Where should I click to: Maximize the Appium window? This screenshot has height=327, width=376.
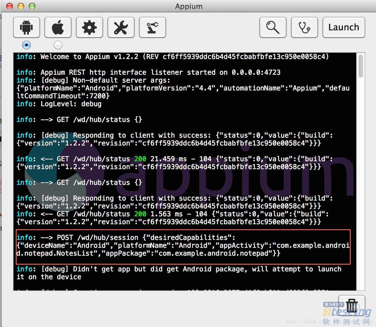pyautogui.click(x=32, y=6)
